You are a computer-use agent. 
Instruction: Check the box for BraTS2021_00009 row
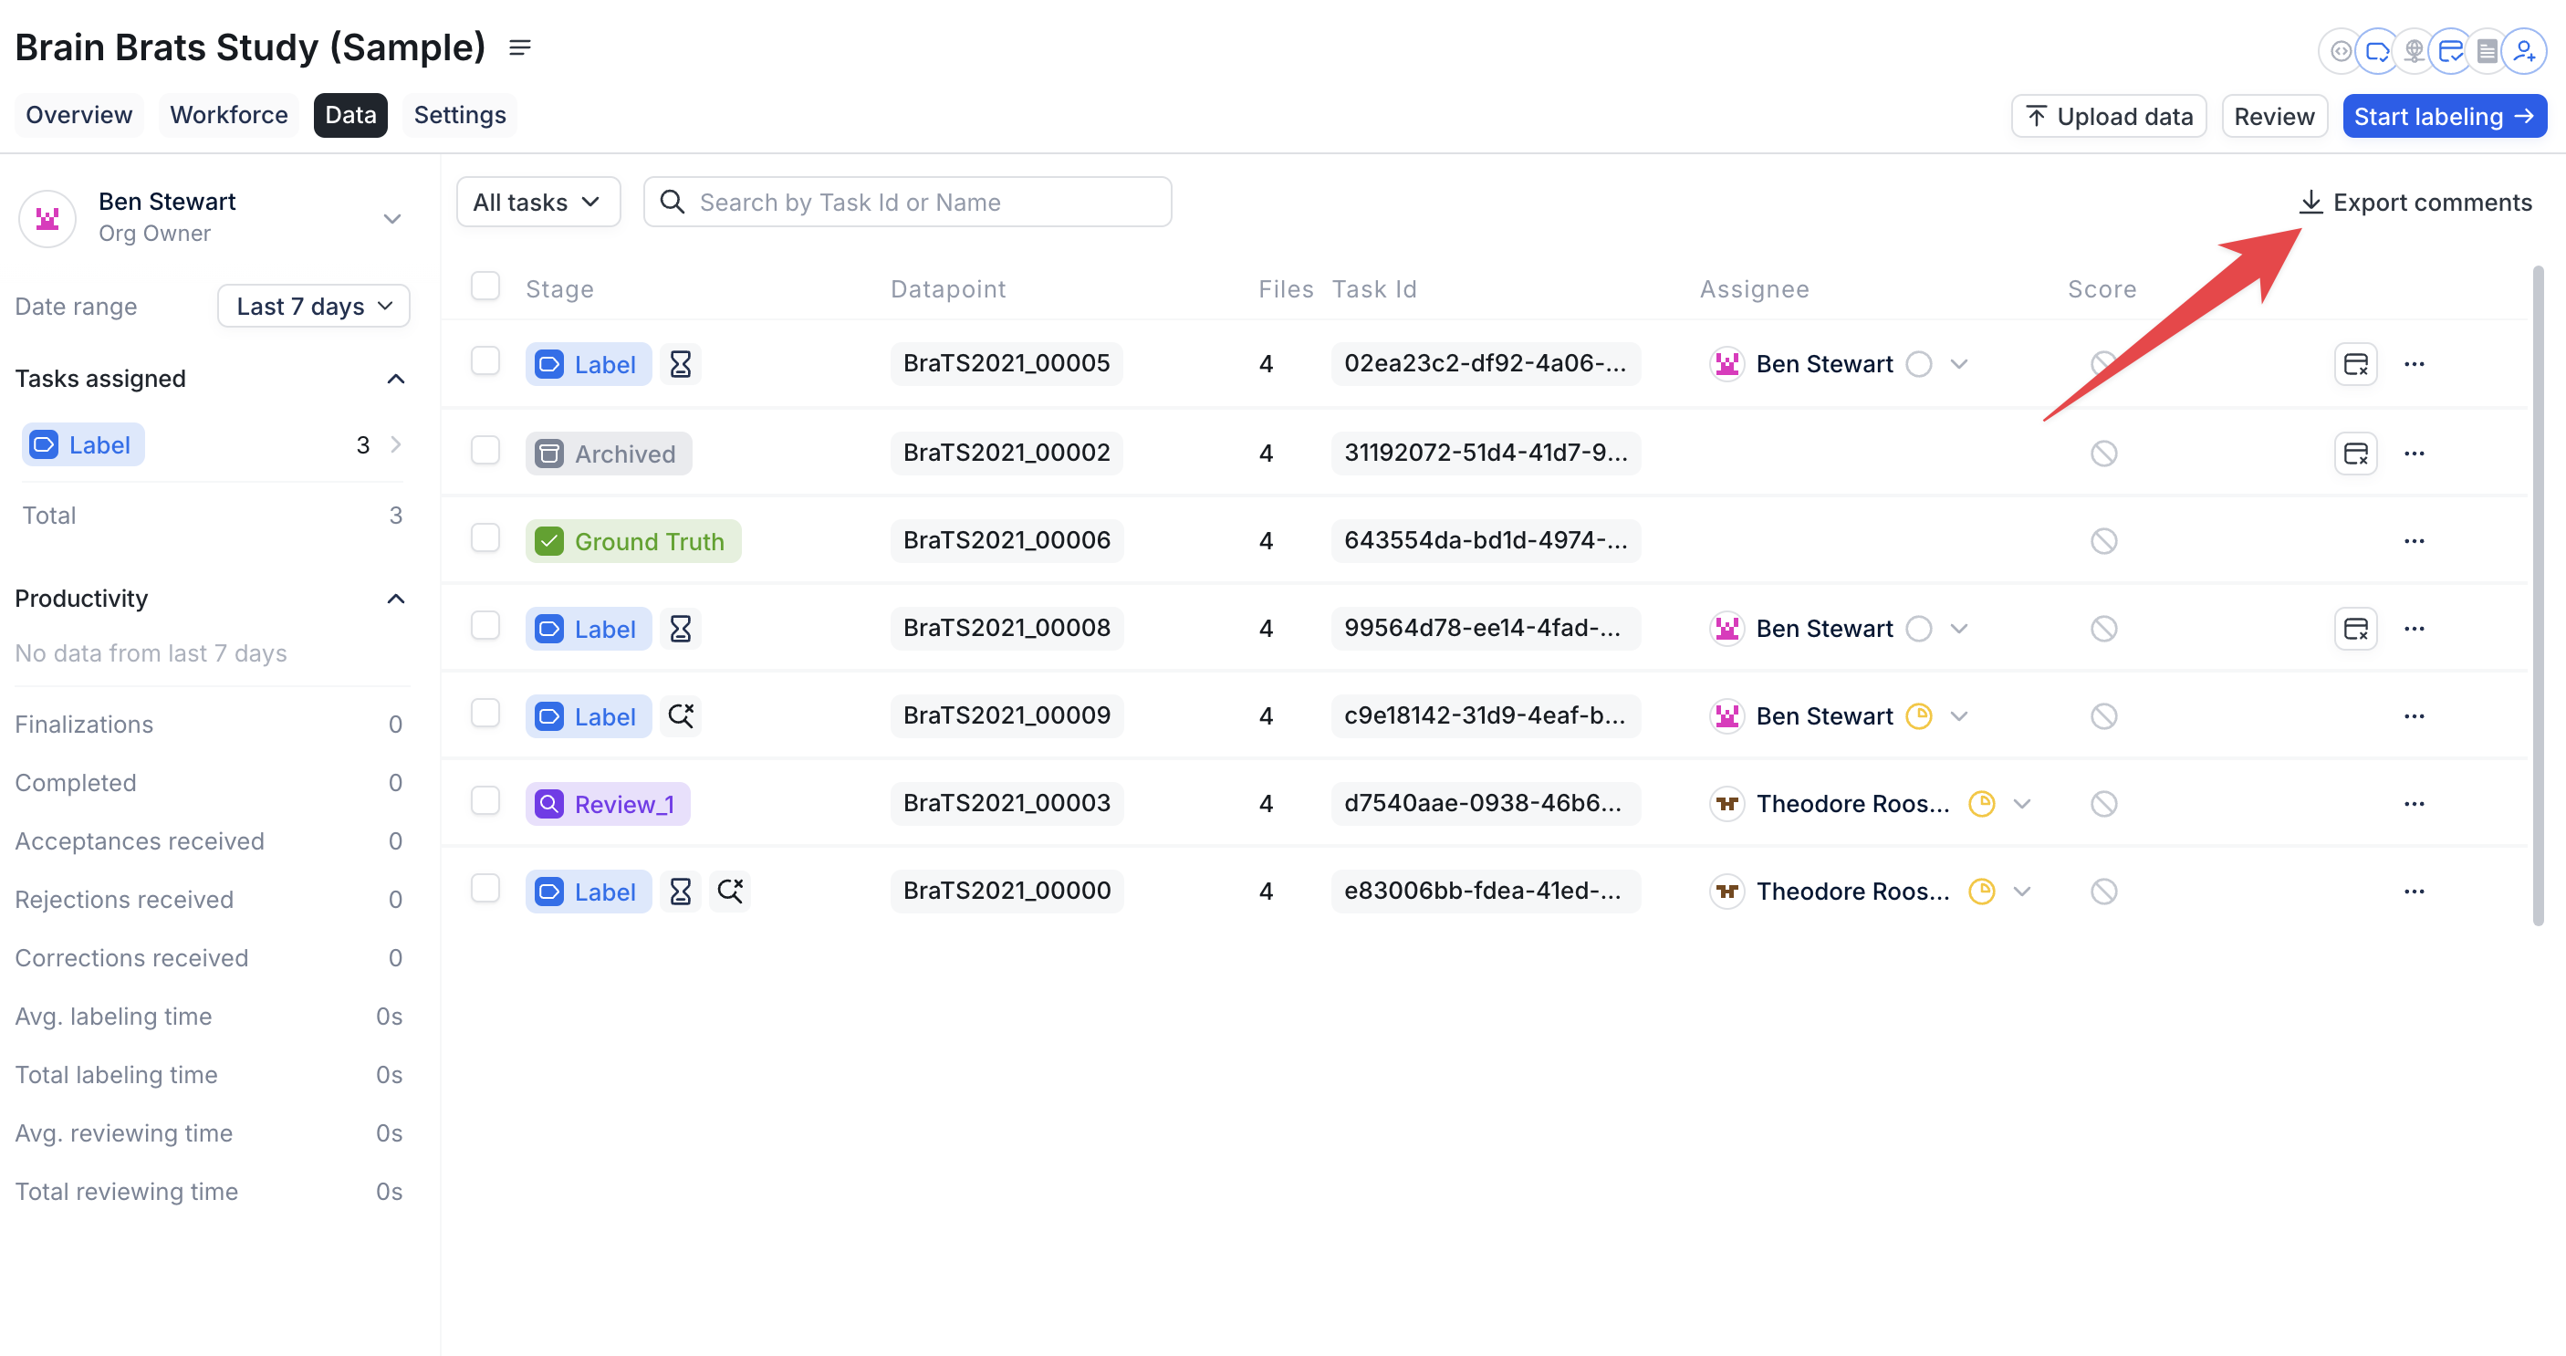pos(485,714)
